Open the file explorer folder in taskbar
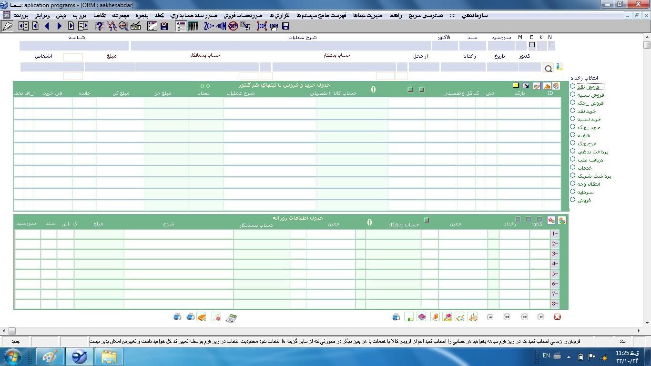The width and height of the screenshot is (651, 366). point(109,356)
